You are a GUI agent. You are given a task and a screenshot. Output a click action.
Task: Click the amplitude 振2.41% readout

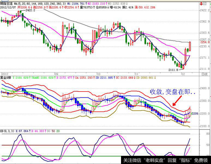(128, 7)
